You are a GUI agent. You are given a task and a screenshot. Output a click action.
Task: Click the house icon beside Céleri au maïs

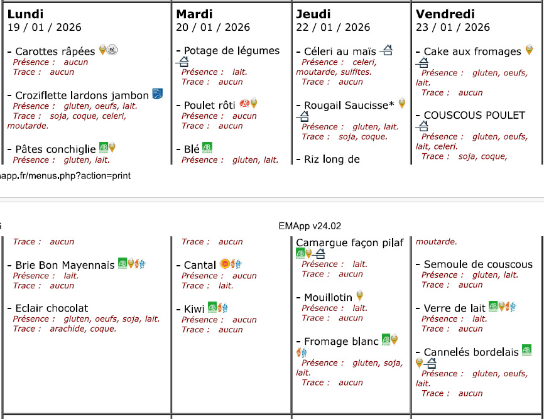(386, 50)
